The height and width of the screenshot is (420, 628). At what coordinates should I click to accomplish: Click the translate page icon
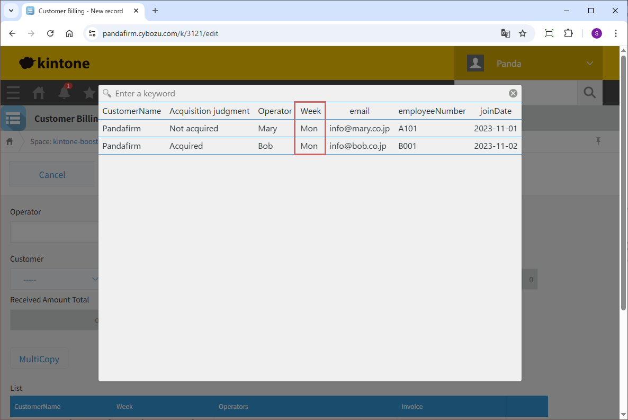point(506,33)
